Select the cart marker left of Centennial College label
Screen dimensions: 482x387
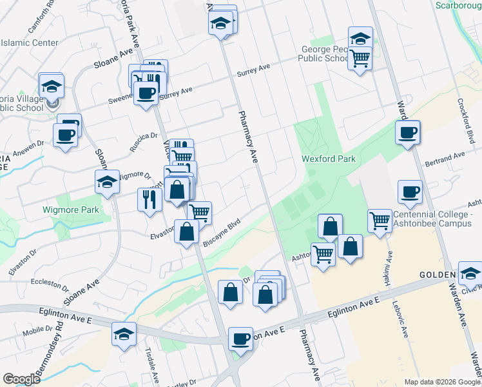point(380,222)
